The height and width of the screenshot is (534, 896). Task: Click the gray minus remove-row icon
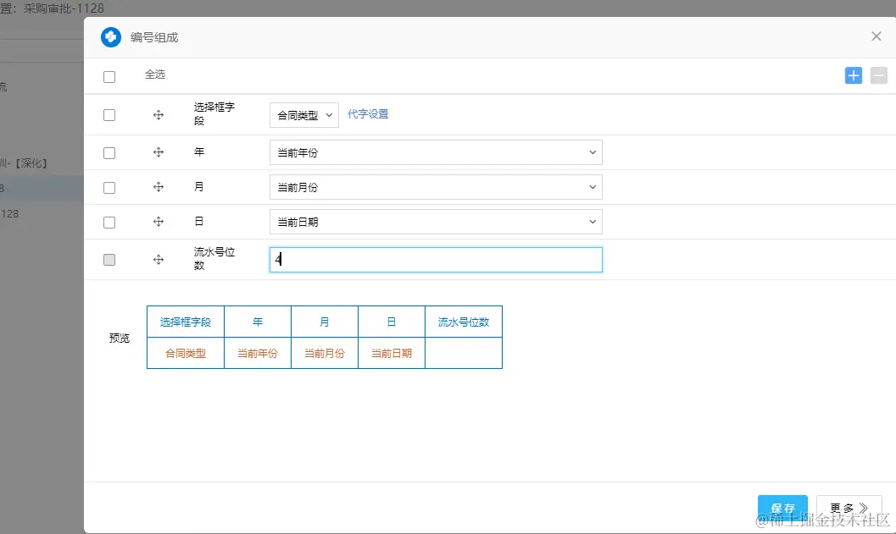[878, 75]
